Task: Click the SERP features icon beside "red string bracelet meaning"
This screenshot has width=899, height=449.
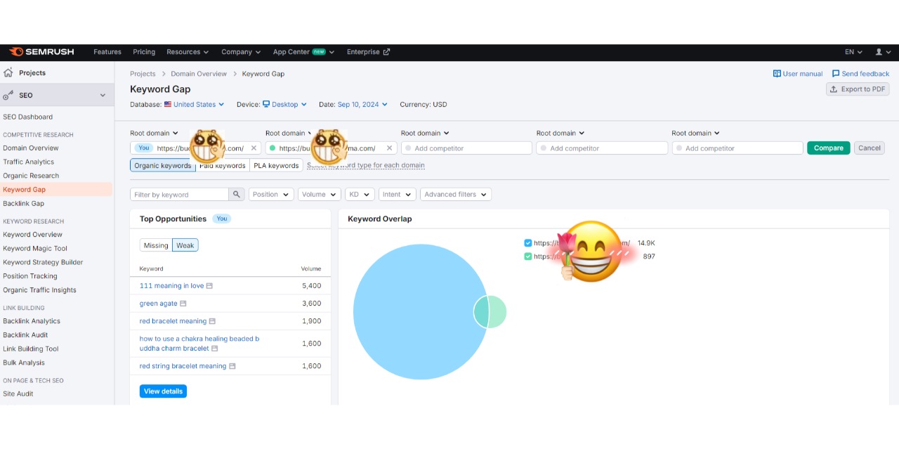Action: [232, 366]
